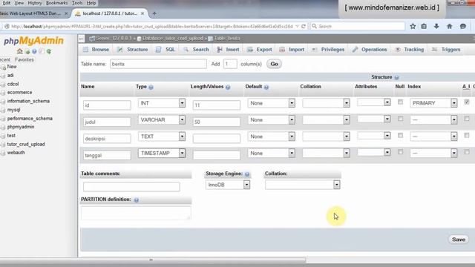Open Index dropdown for deskripsi row

point(433,136)
